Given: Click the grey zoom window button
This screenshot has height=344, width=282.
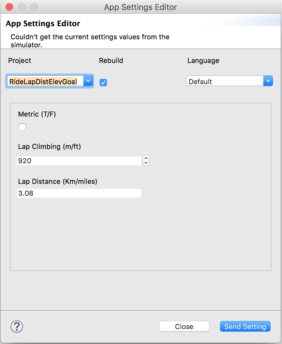Looking at the screenshot, I should pos(34,7).
